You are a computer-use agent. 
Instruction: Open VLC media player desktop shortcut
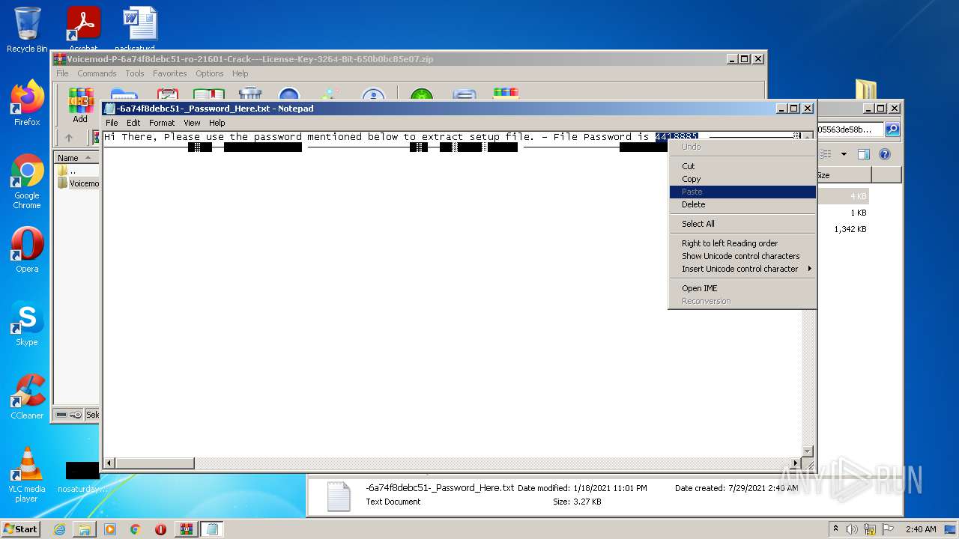[x=27, y=475]
